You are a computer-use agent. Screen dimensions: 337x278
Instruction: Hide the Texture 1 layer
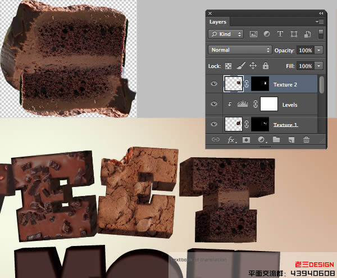[214, 124]
